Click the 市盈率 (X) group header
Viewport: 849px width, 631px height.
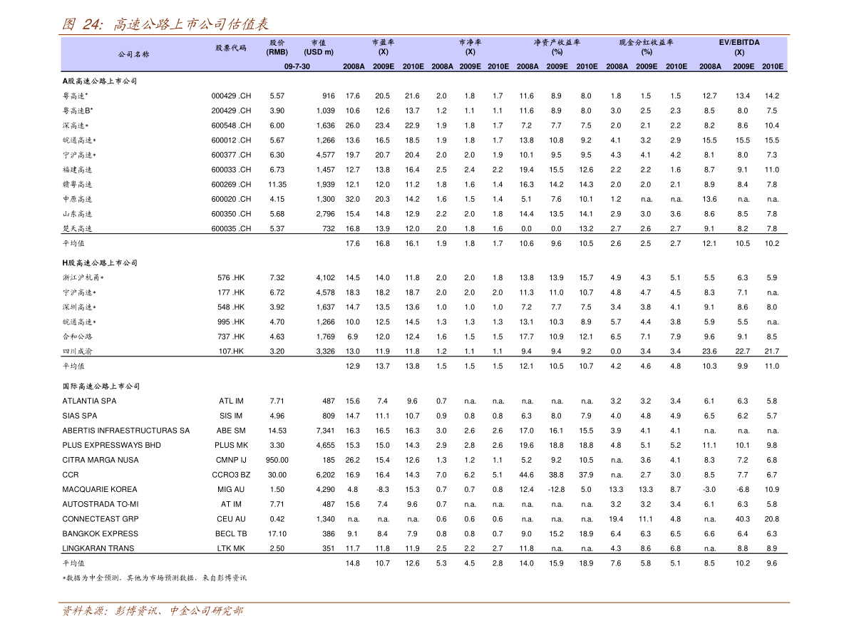click(383, 47)
